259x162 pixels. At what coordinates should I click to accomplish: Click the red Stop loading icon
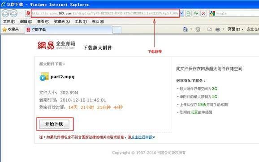coord(204,13)
